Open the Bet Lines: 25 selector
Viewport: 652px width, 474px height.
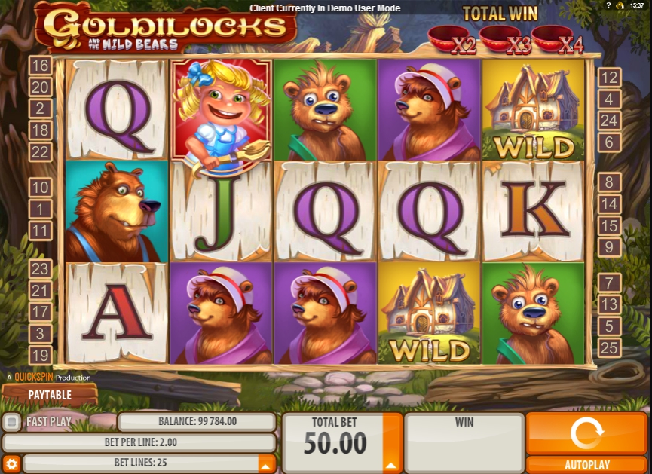[x=140, y=463]
